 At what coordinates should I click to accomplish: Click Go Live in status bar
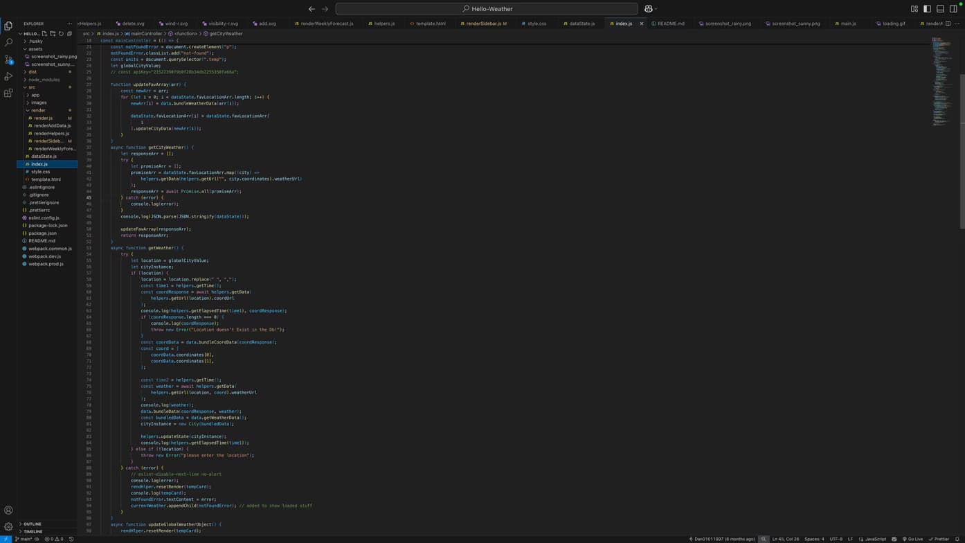(912, 539)
